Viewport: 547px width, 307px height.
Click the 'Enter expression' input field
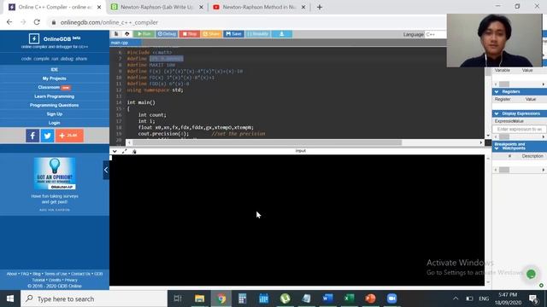point(520,129)
